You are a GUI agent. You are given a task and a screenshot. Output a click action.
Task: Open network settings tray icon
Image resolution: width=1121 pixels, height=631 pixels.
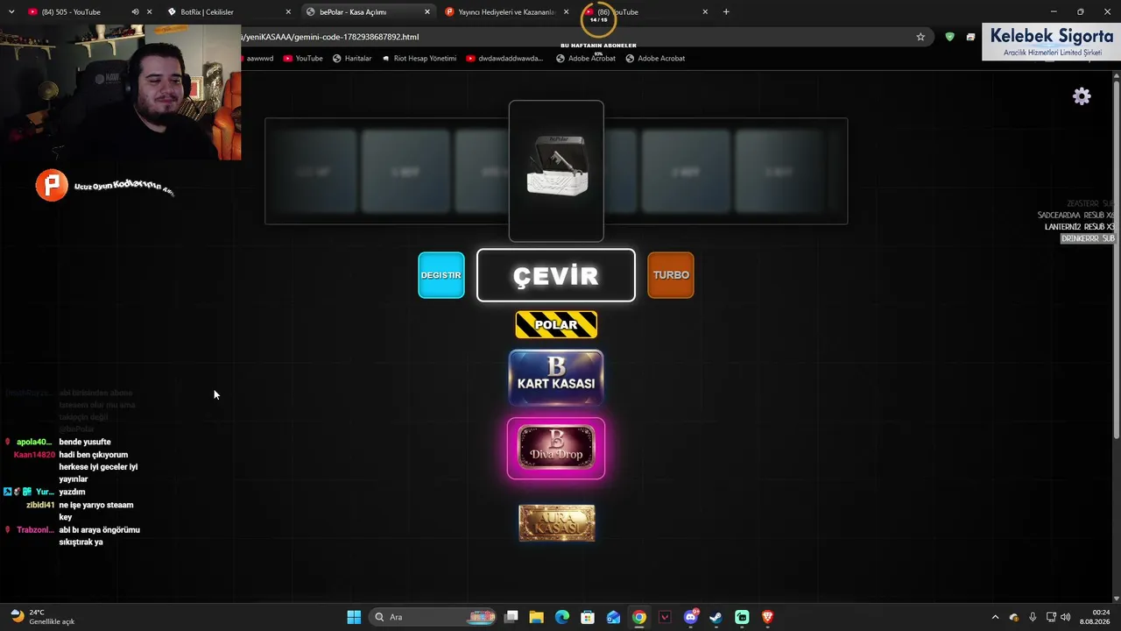(x=1050, y=617)
